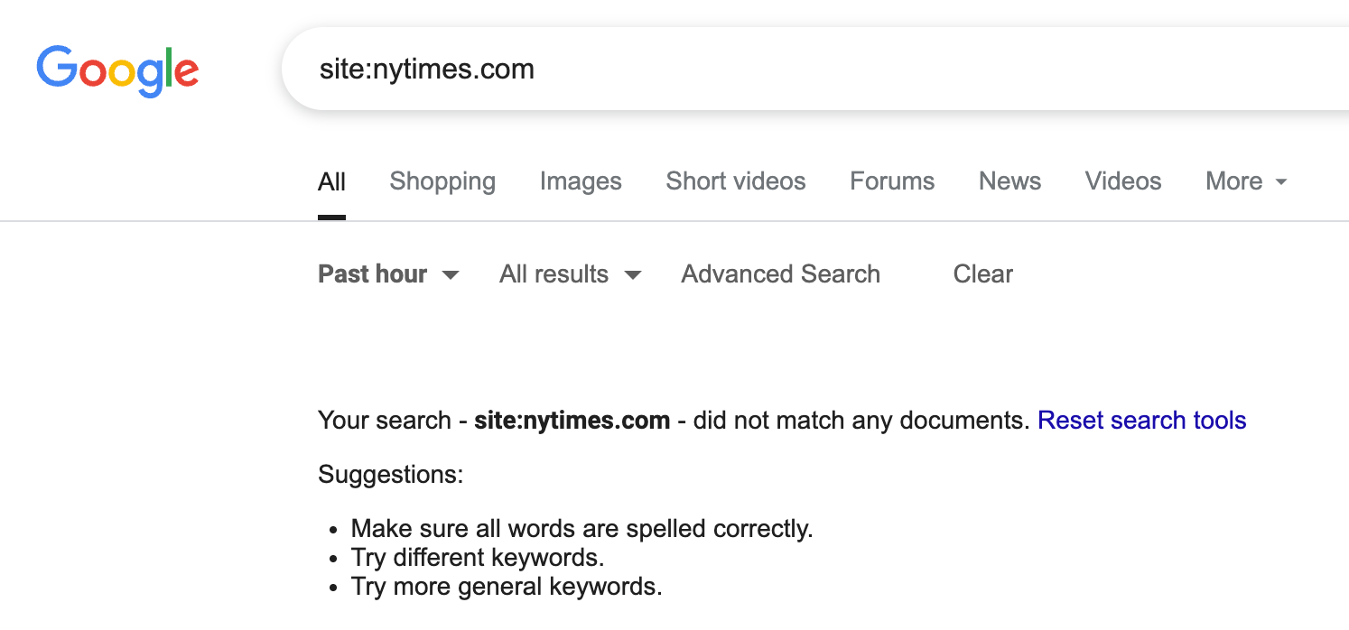Click the Google logo to return home

[x=117, y=70]
